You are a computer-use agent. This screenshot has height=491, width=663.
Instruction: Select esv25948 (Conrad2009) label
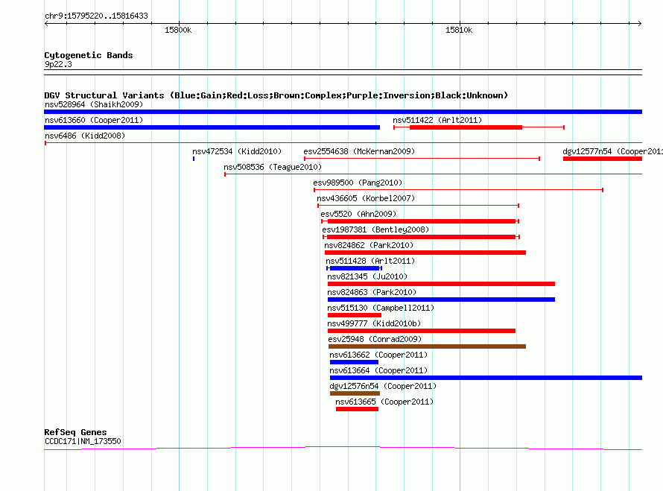tap(375, 339)
